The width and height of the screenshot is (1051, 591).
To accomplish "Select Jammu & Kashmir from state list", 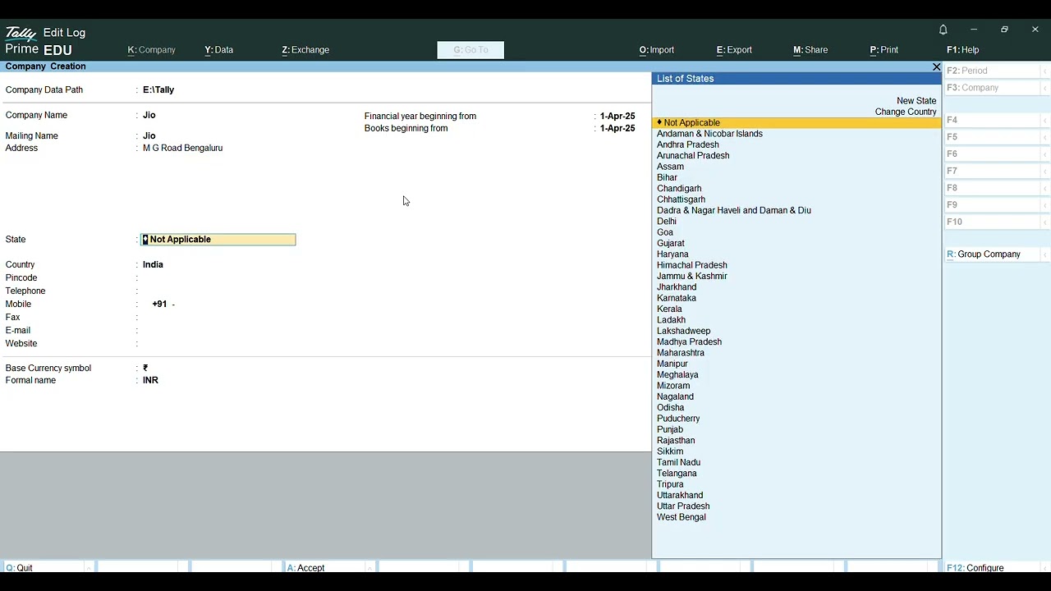I will tap(692, 276).
